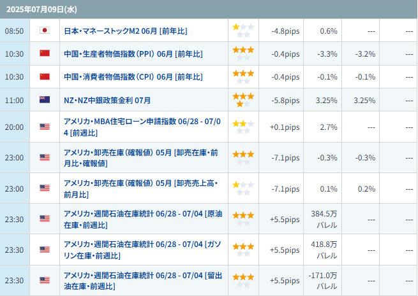Open 中国・生産者物価指数(PPI) link
418x296 pixels.
tap(133, 53)
